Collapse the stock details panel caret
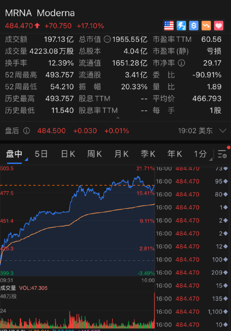The image size is (231, 331). [x=118, y=118]
